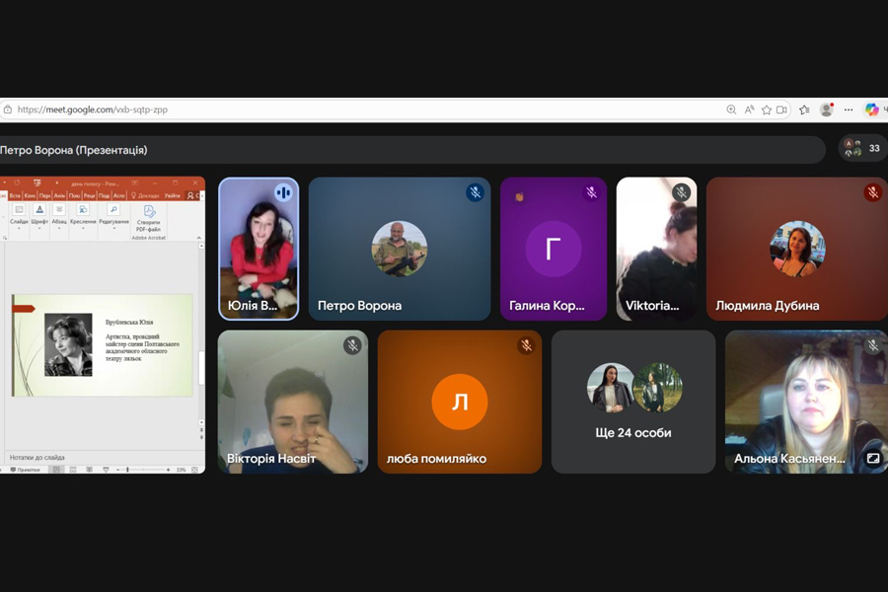The width and height of the screenshot is (888, 592).
Task: Toggle Примітки comments in PowerPoint status bar
Action: (25, 470)
